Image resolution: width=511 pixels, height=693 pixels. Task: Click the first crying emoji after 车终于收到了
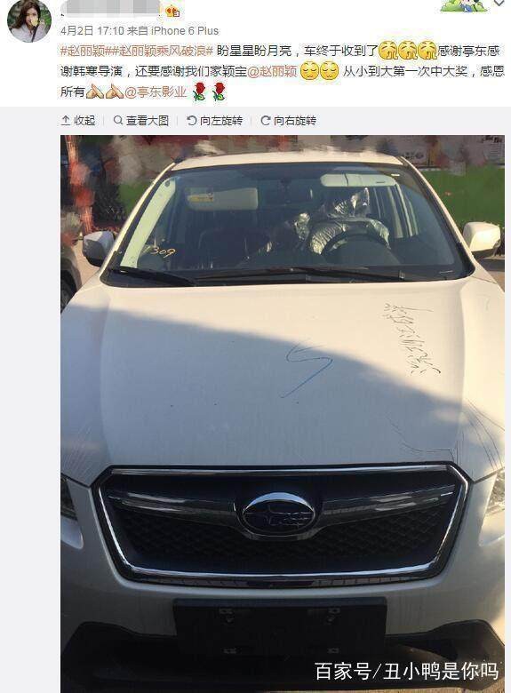tap(388, 51)
